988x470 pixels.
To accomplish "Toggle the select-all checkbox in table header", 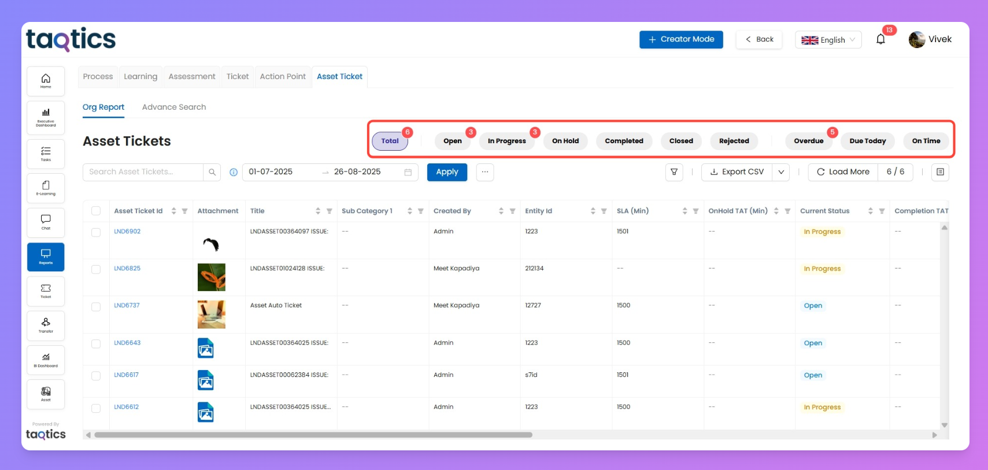I will pos(96,211).
